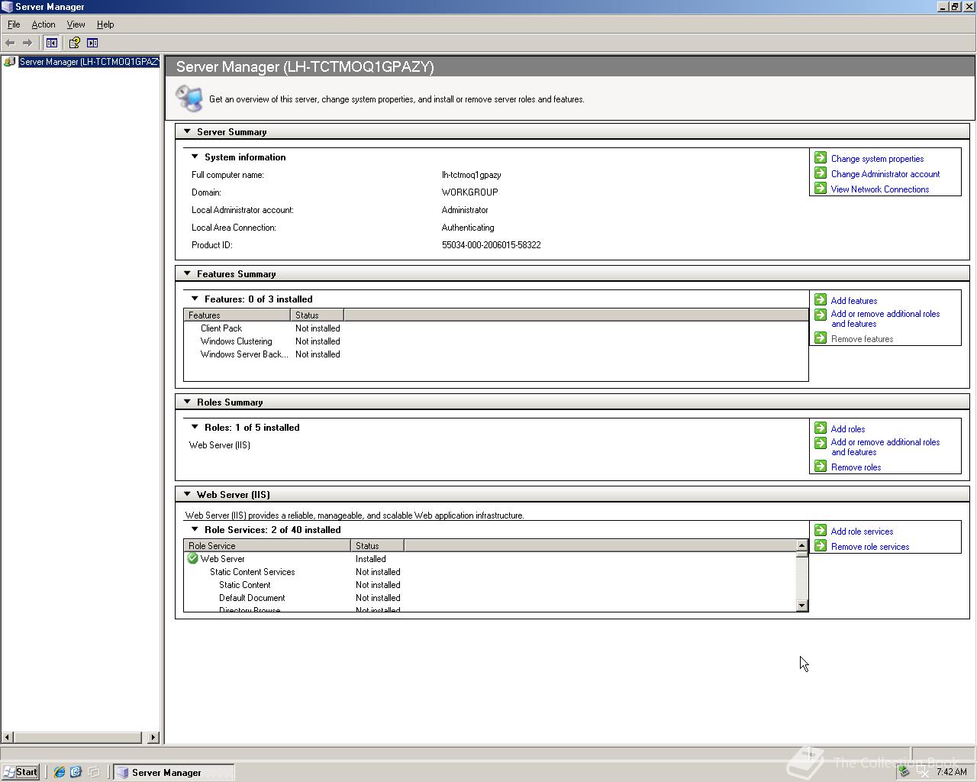Click the green check icon beside Web Server

193,559
